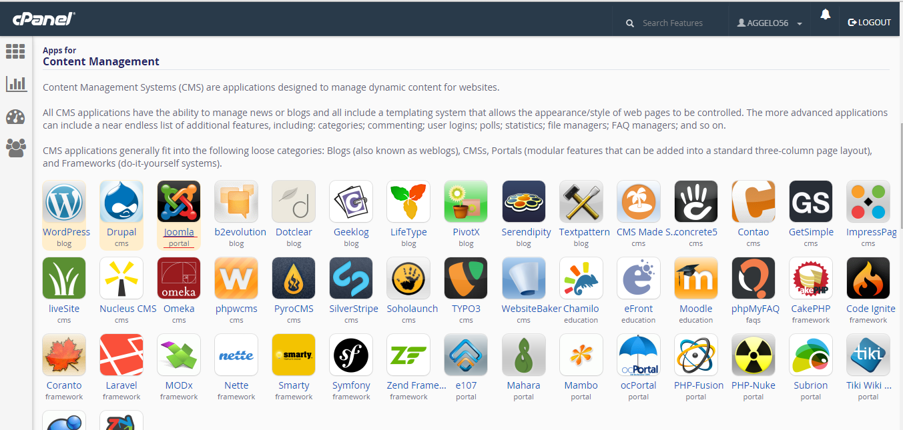Open the Subrion portal icon
Image resolution: width=903 pixels, height=430 pixels.
810,355
